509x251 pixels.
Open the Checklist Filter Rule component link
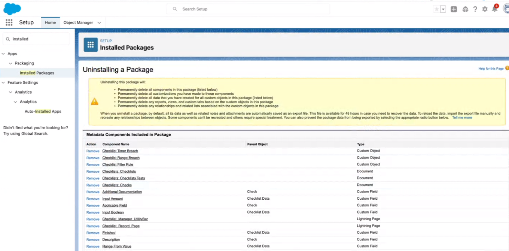coord(118,164)
